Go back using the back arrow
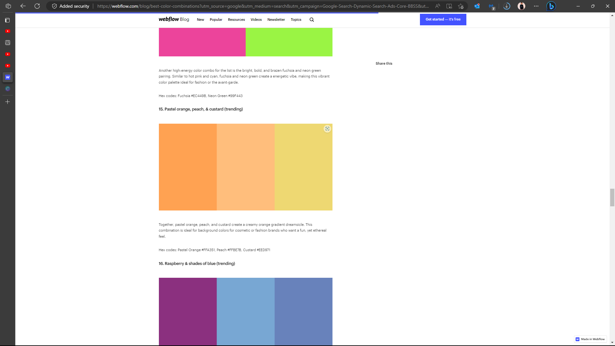 23,6
